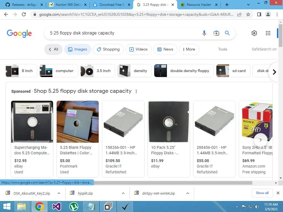Filter by double density floppy chip
This screenshot has width=283, height=212.
[x=184, y=71]
